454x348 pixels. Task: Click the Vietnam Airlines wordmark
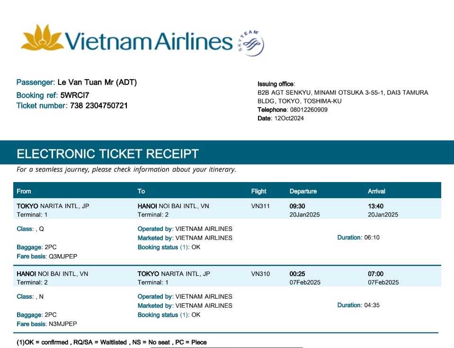pyautogui.click(x=149, y=41)
